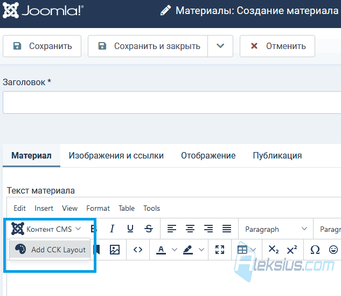Image resolution: width=341 pixels, height=296 pixels.
Task: Open the editor Format menu
Action: tap(98, 208)
